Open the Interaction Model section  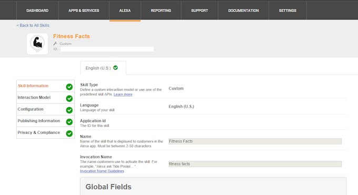[x=45, y=97]
